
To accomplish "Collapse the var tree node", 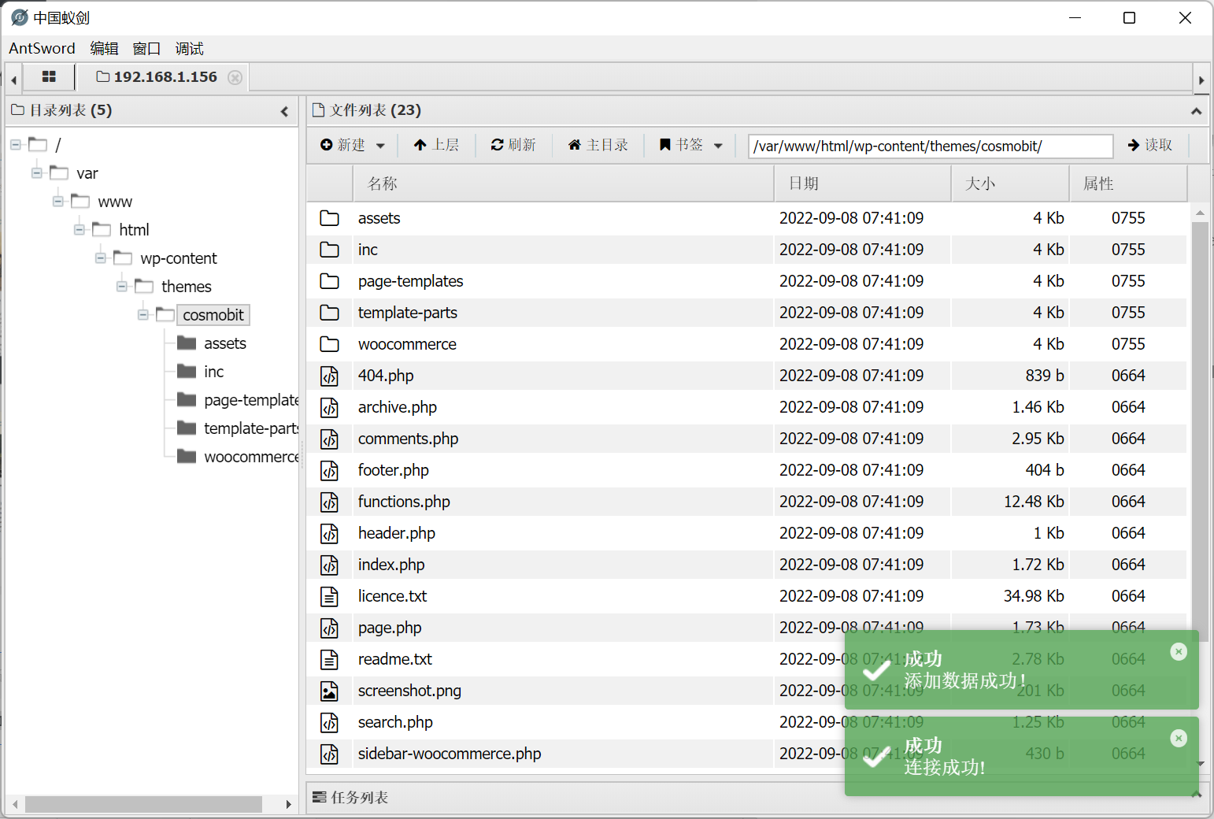I will [x=36, y=172].
